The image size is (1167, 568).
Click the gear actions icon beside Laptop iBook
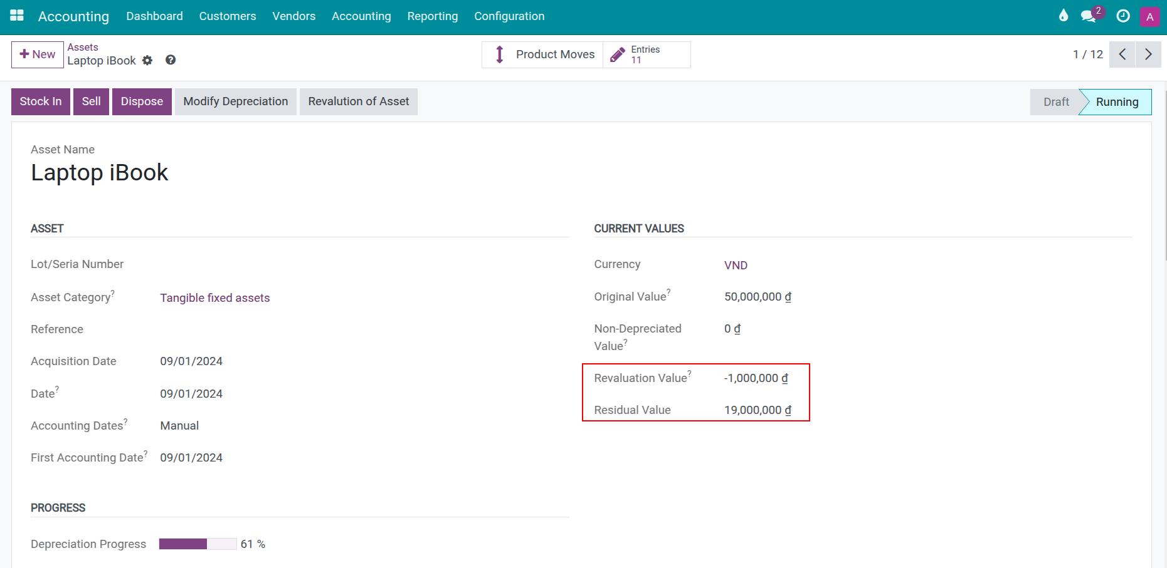(147, 60)
